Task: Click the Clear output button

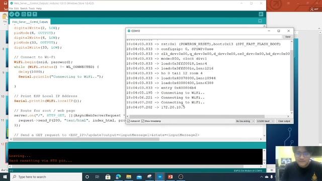Action: [284, 121]
